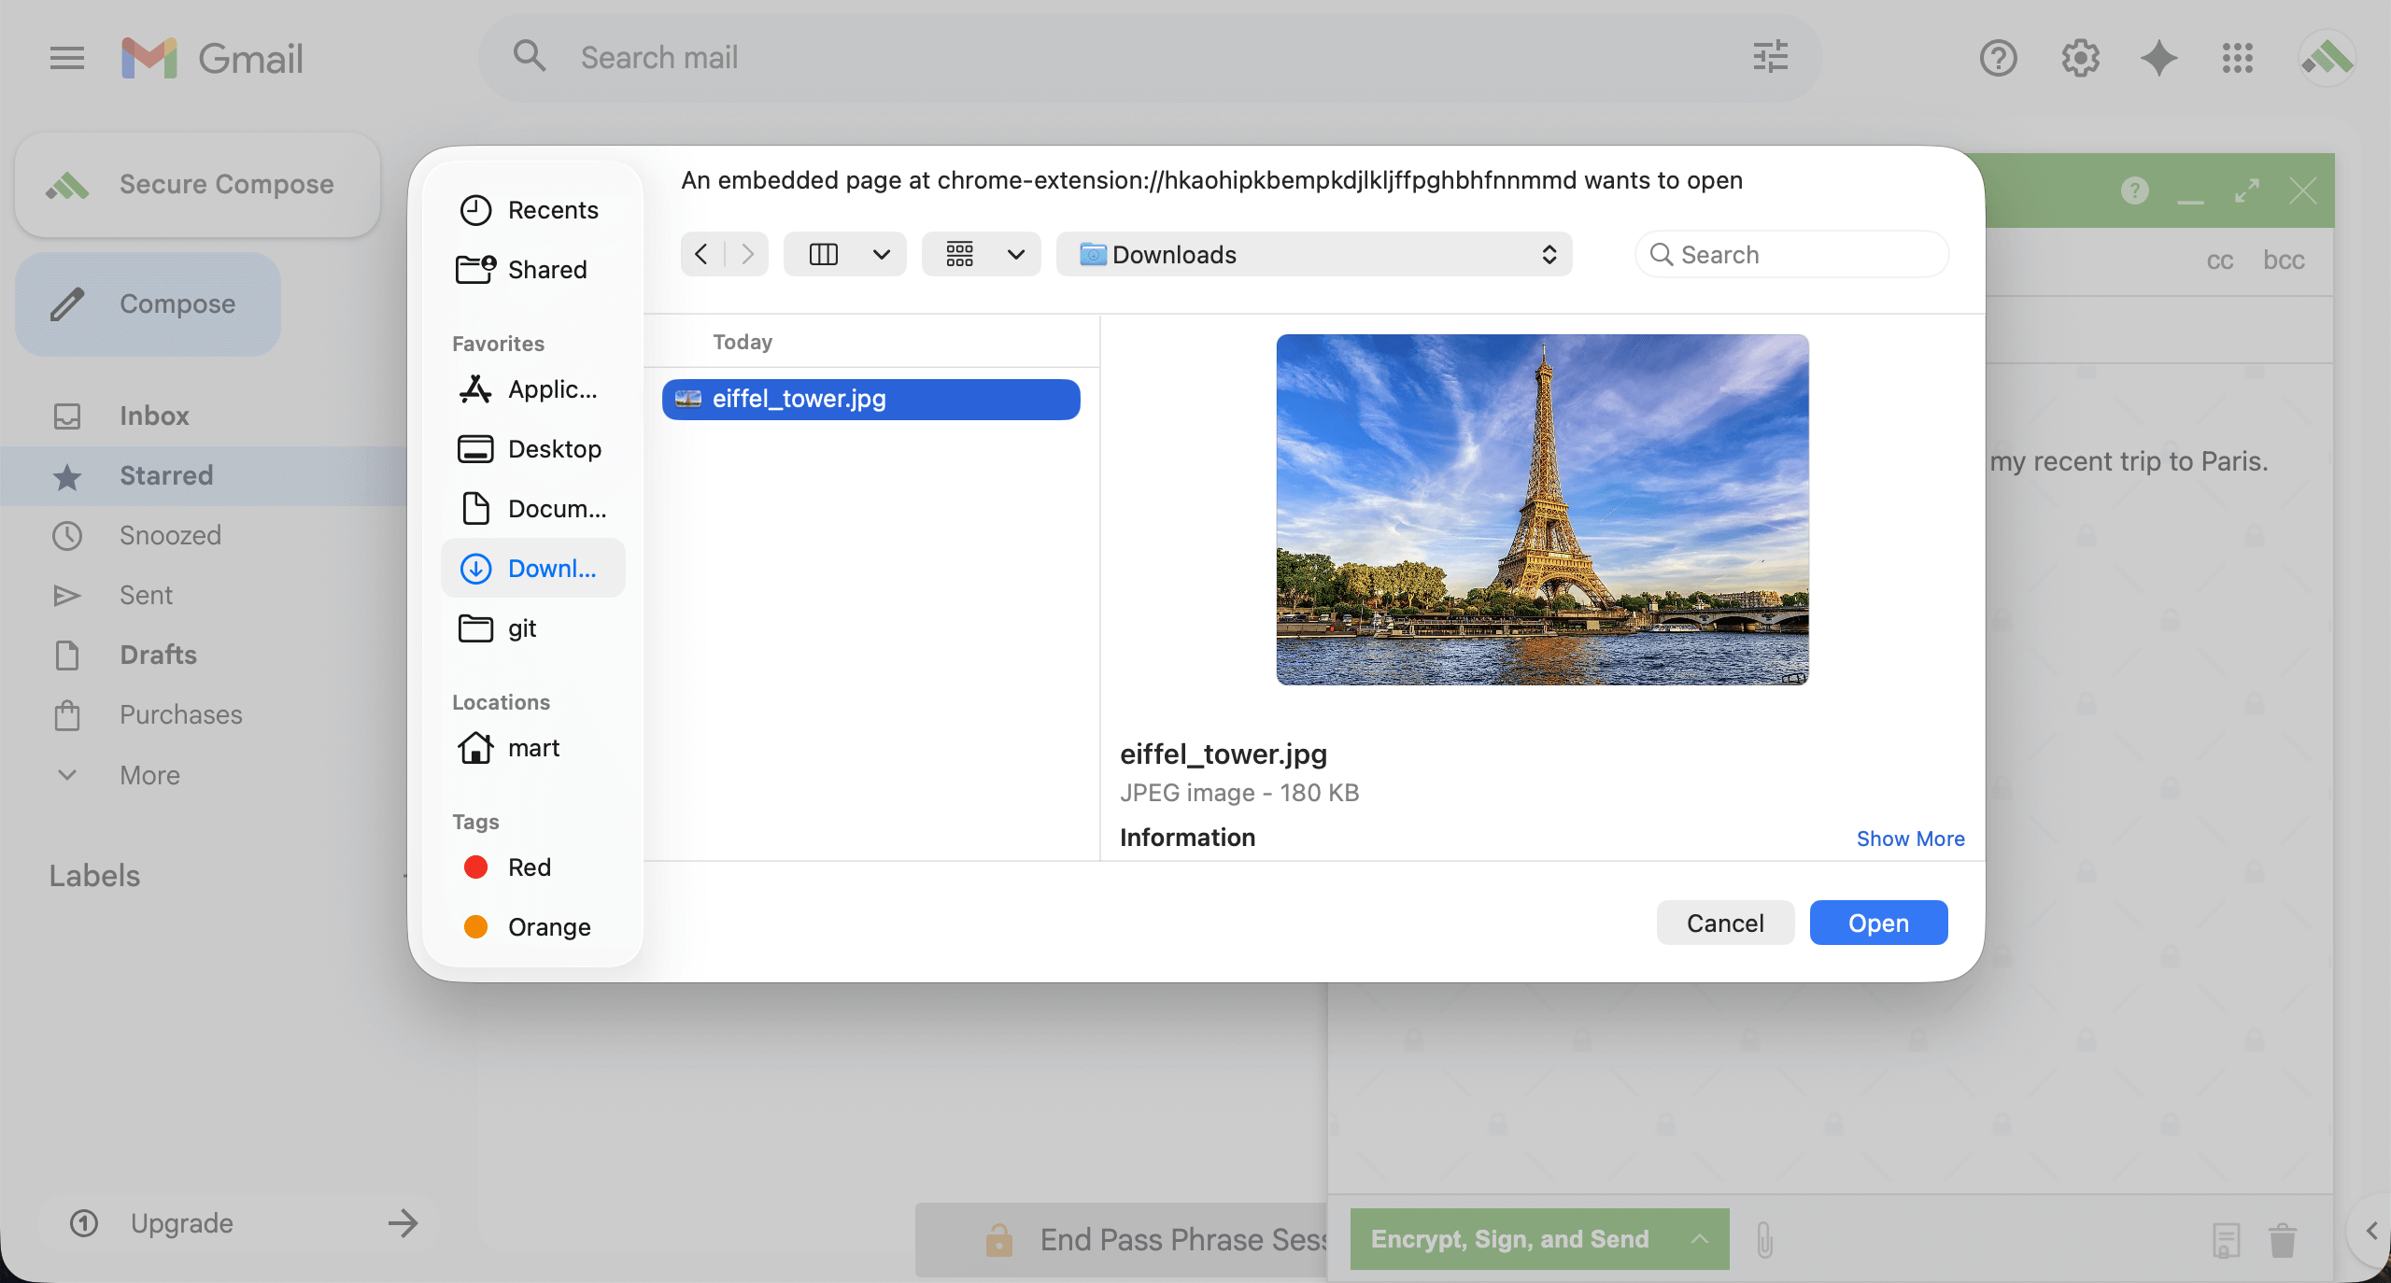Image resolution: width=2391 pixels, height=1283 pixels.
Task: Click the Show More information link
Action: click(x=1910, y=838)
